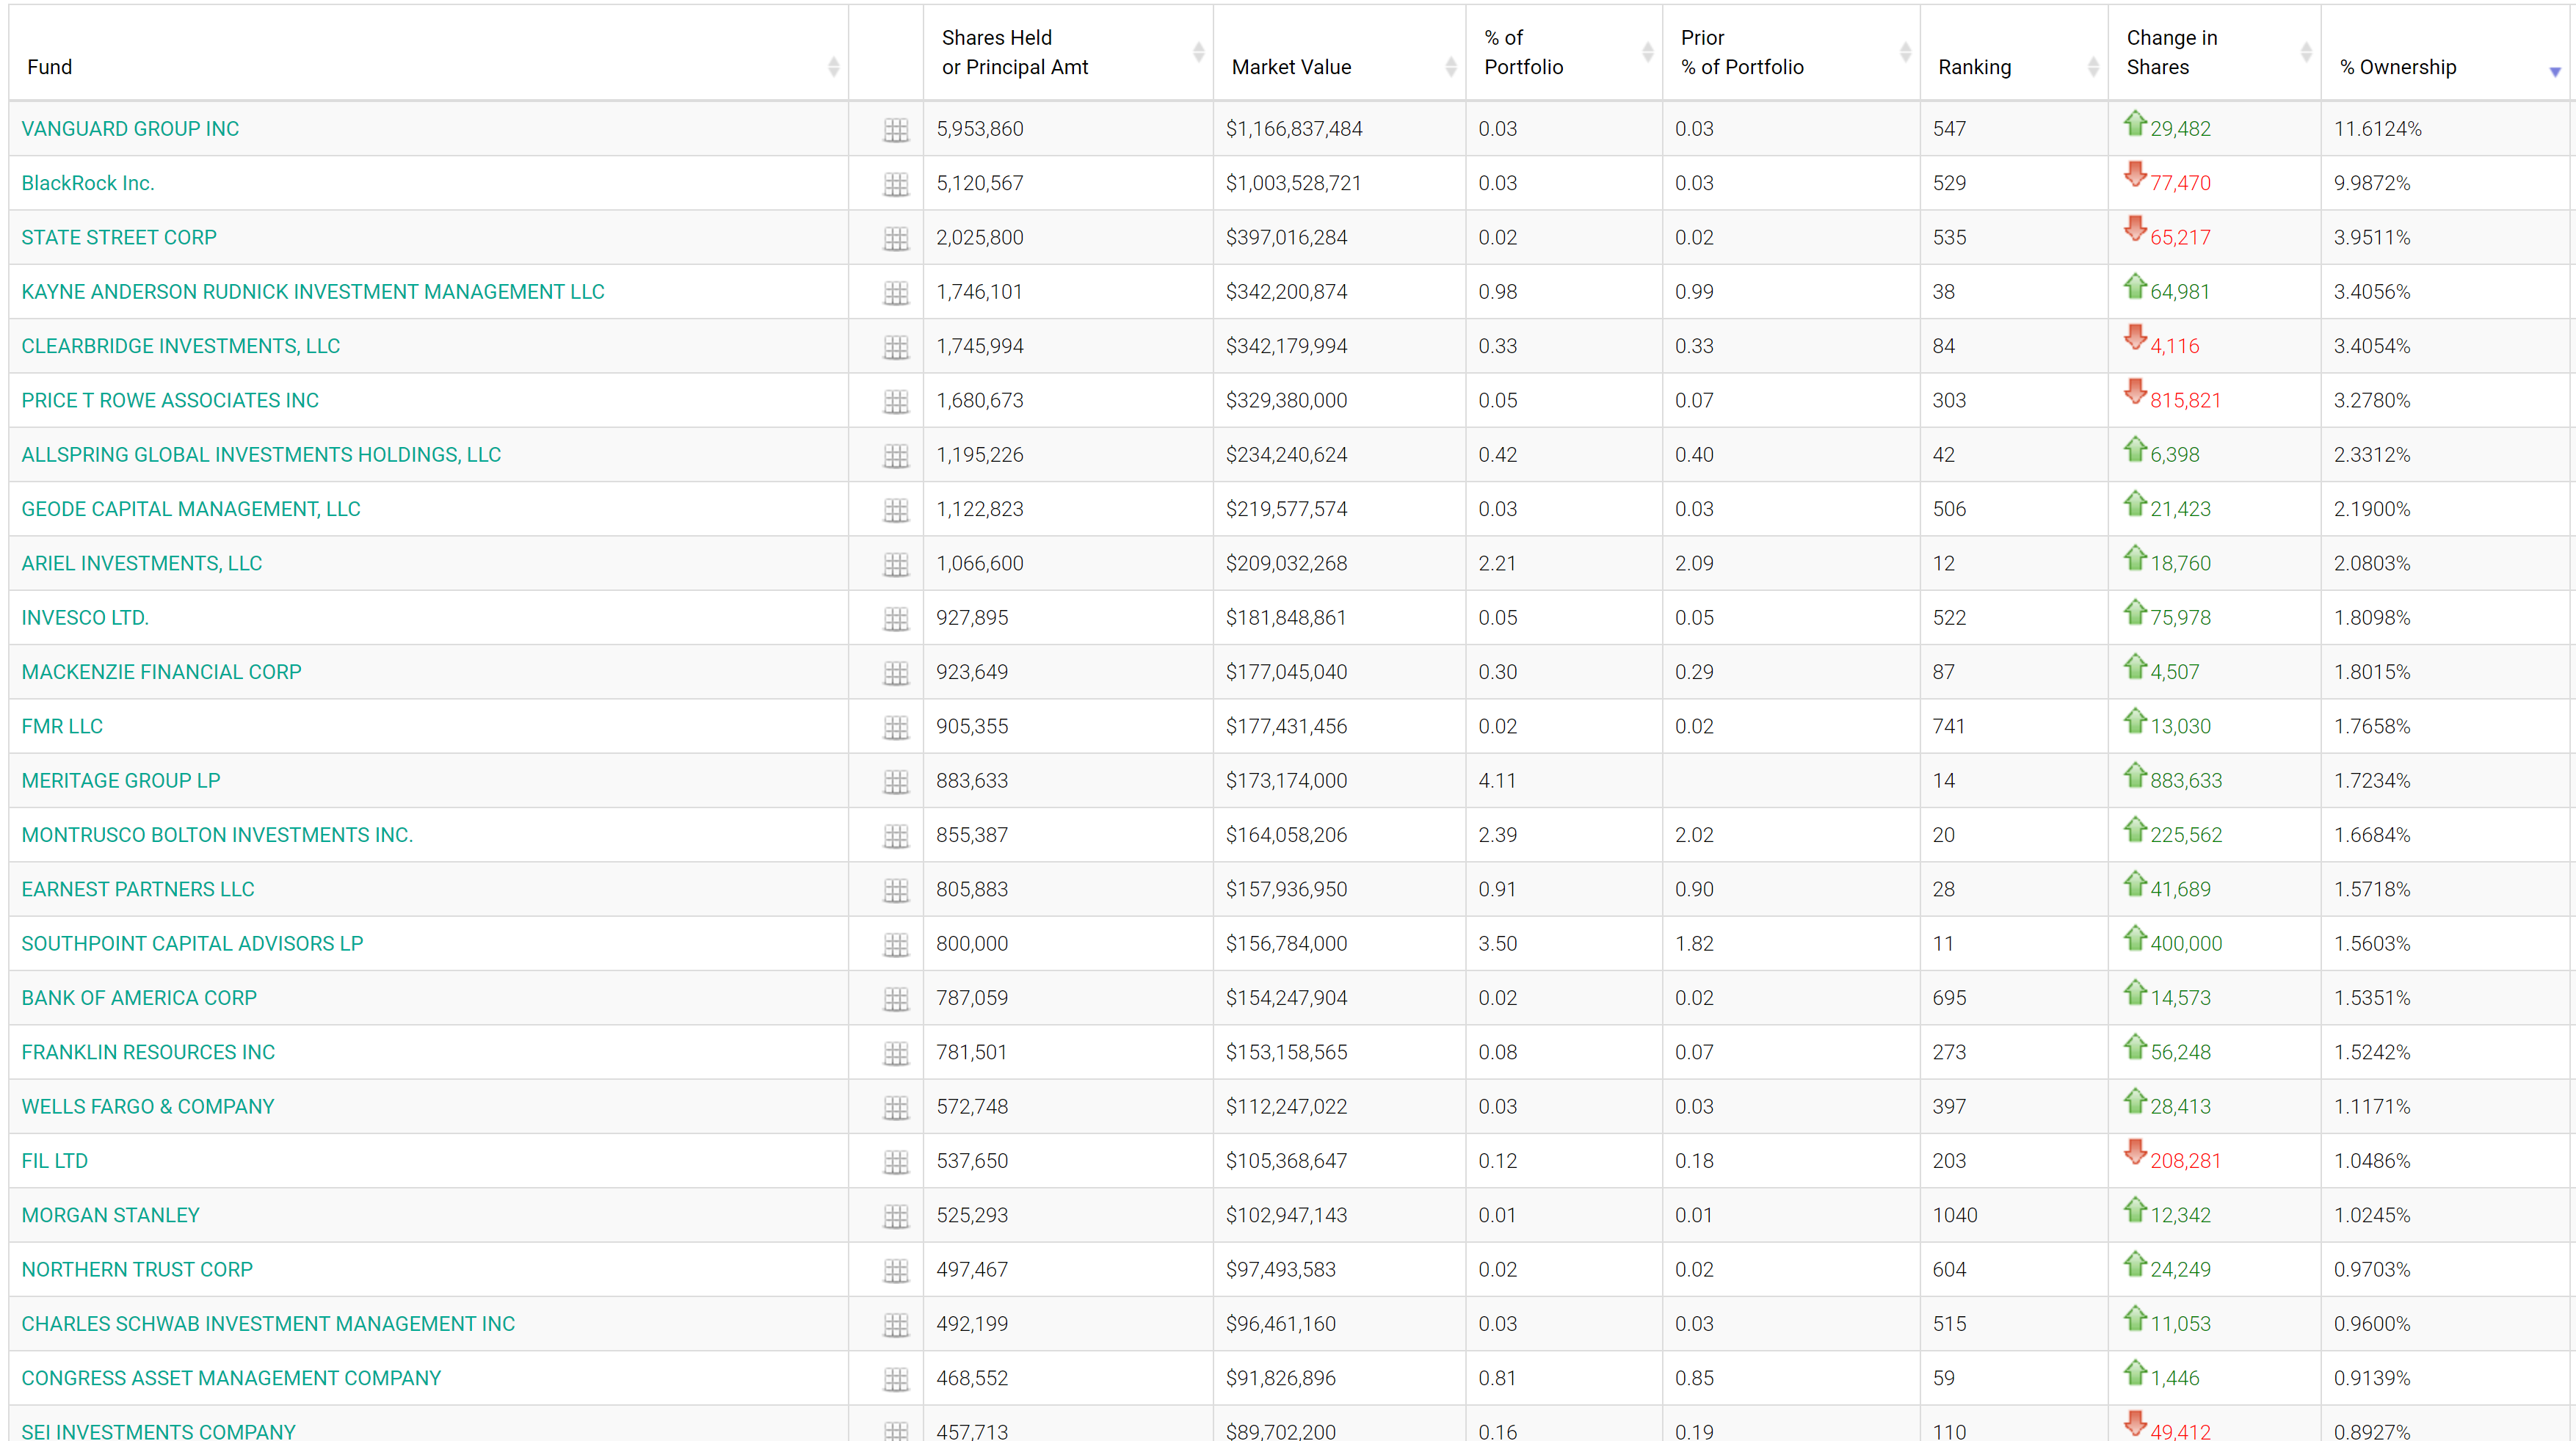
Task: Click Morgan Stanley ranking 1040
Action: [x=1955, y=1215]
